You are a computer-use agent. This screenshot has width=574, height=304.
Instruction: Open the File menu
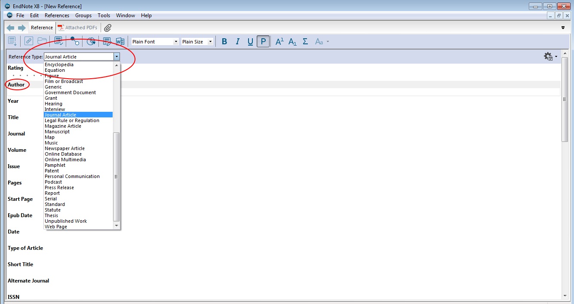click(20, 15)
